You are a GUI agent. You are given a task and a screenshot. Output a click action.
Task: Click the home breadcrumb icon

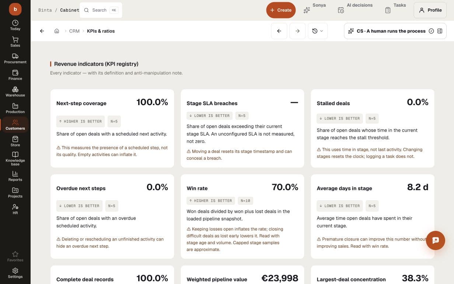pyautogui.click(x=57, y=31)
